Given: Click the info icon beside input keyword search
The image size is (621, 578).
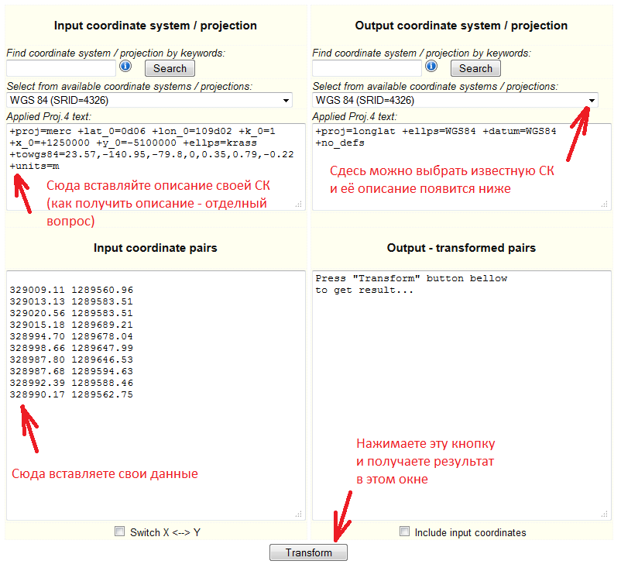Looking at the screenshot, I should pos(125,66).
